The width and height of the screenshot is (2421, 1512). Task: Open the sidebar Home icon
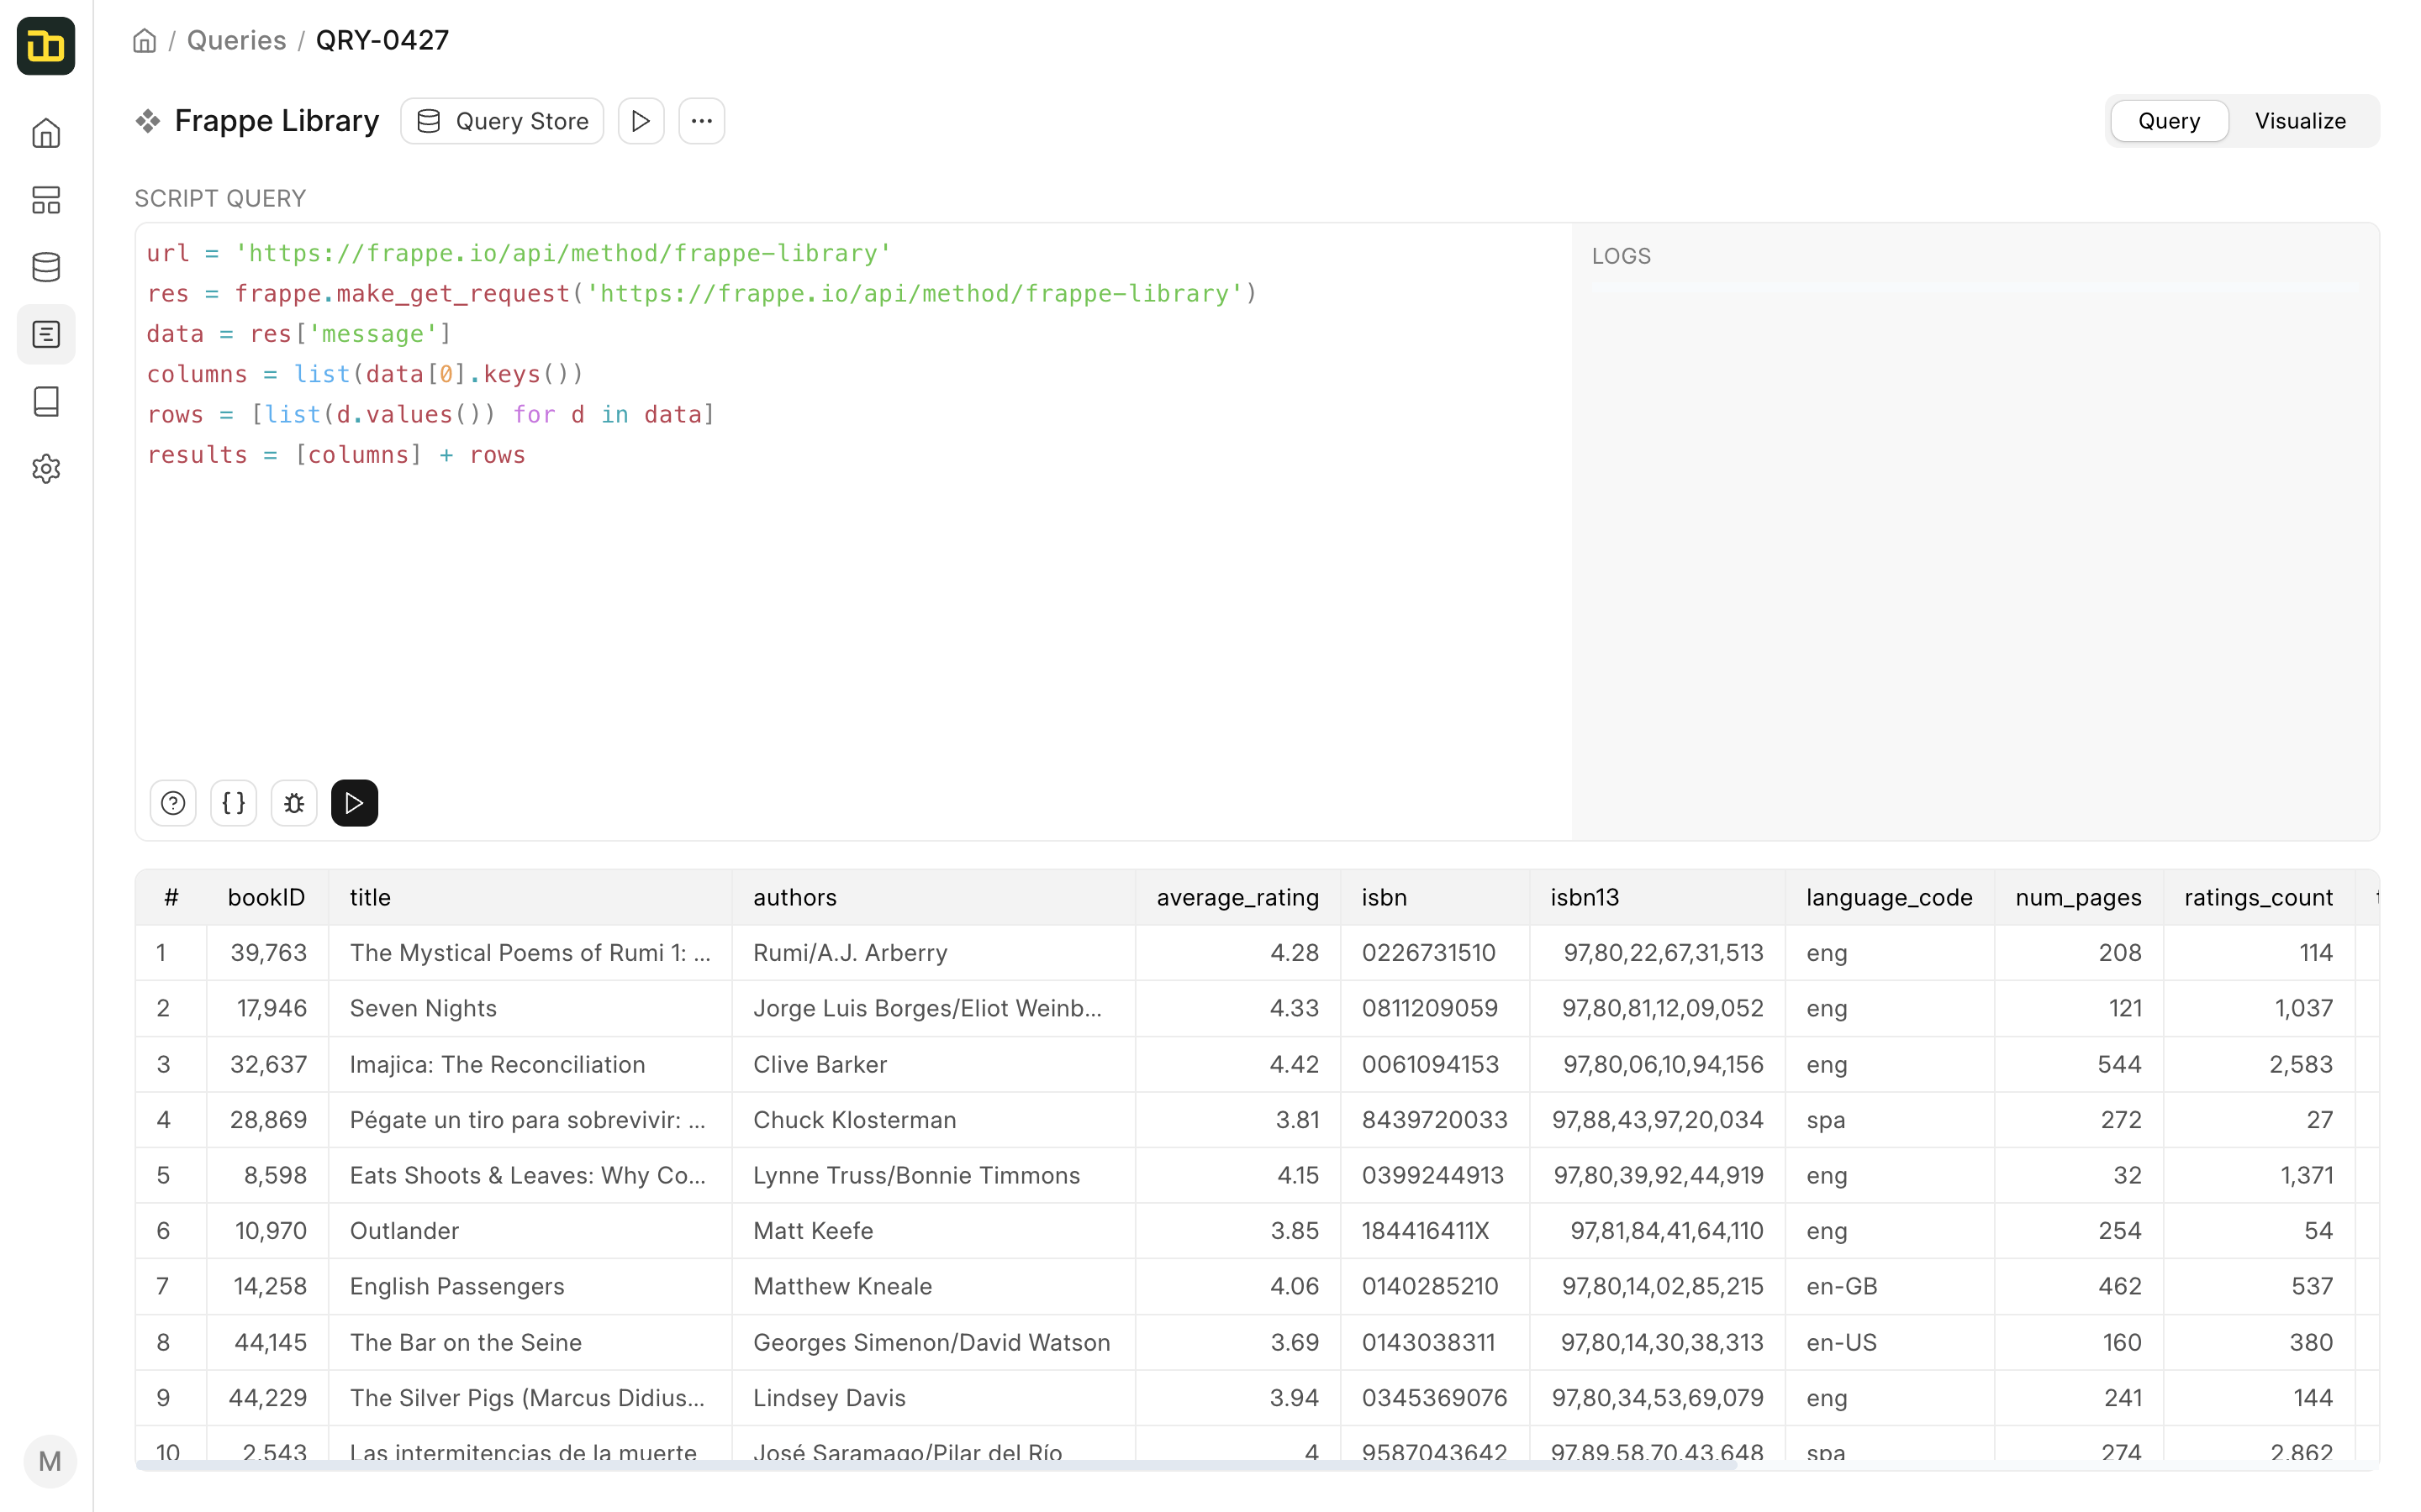46,133
